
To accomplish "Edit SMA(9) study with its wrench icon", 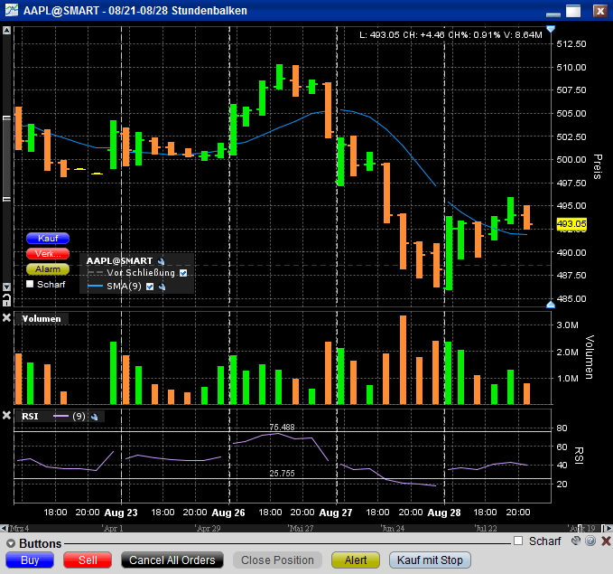I will [x=162, y=287].
